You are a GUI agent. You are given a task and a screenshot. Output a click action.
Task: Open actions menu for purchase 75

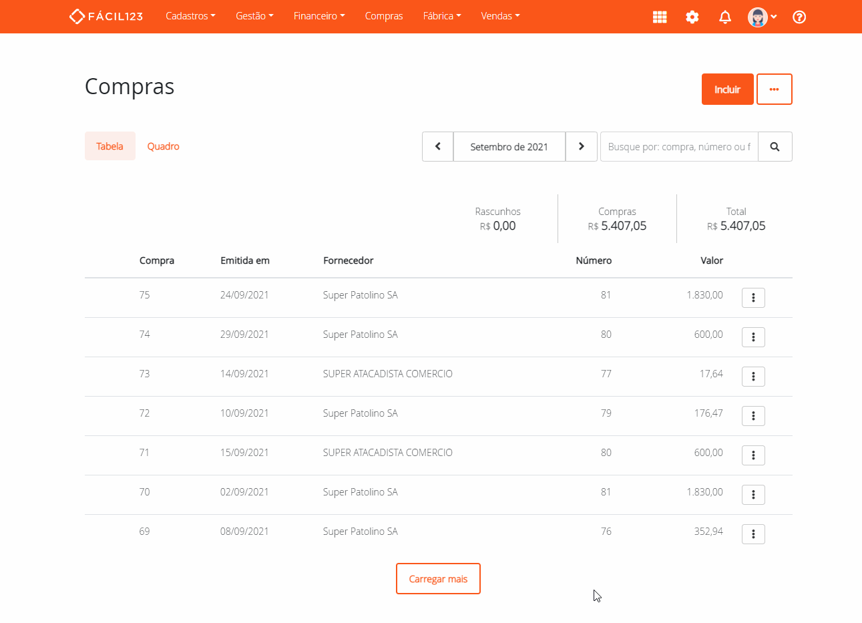pyautogui.click(x=753, y=298)
